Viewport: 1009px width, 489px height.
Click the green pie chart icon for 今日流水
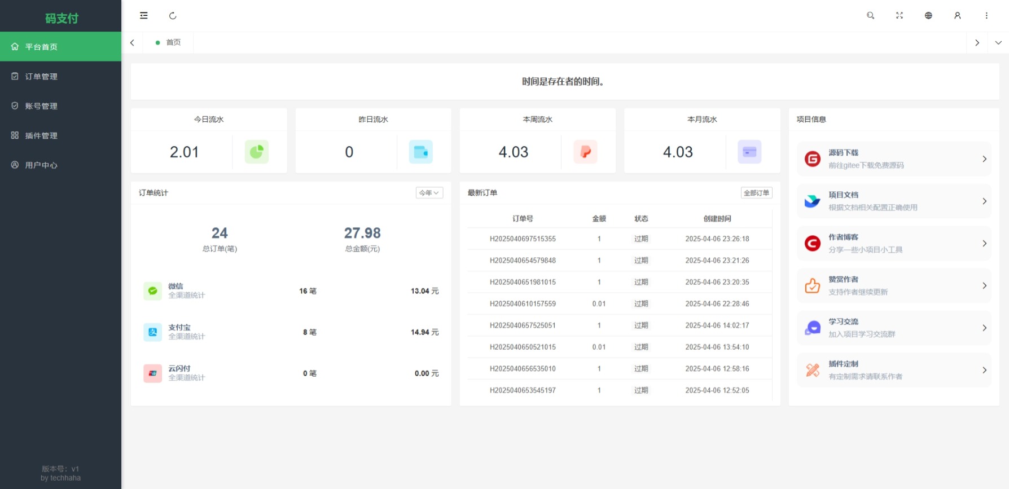pos(256,152)
